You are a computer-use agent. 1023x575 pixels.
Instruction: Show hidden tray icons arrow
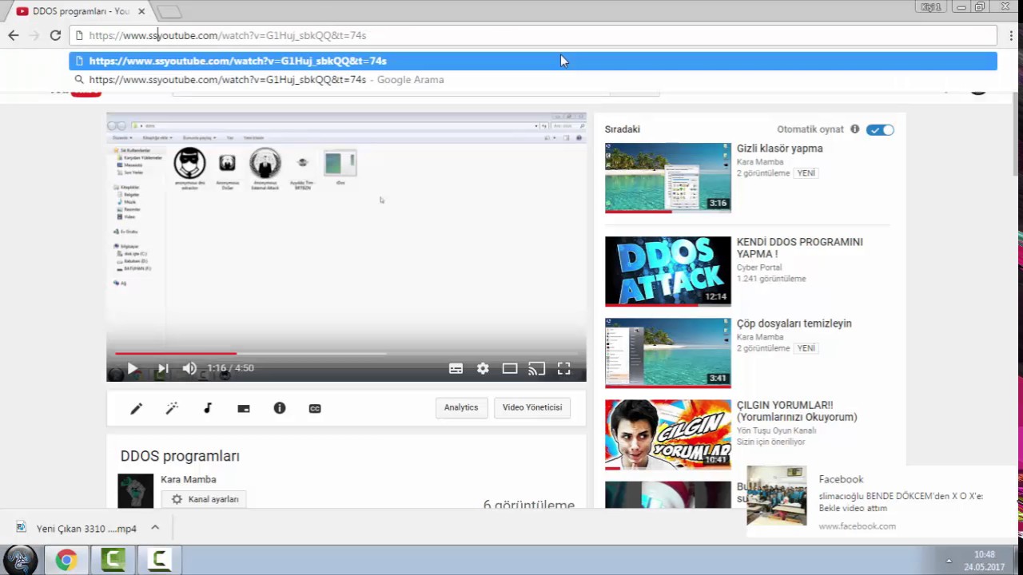click(x=949, y=561)
